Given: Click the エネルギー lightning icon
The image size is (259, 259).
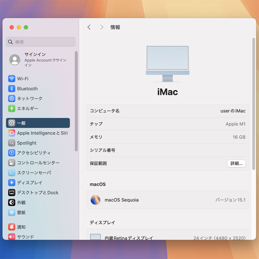Looking at the screenshot, I should (x=12, y=108).
